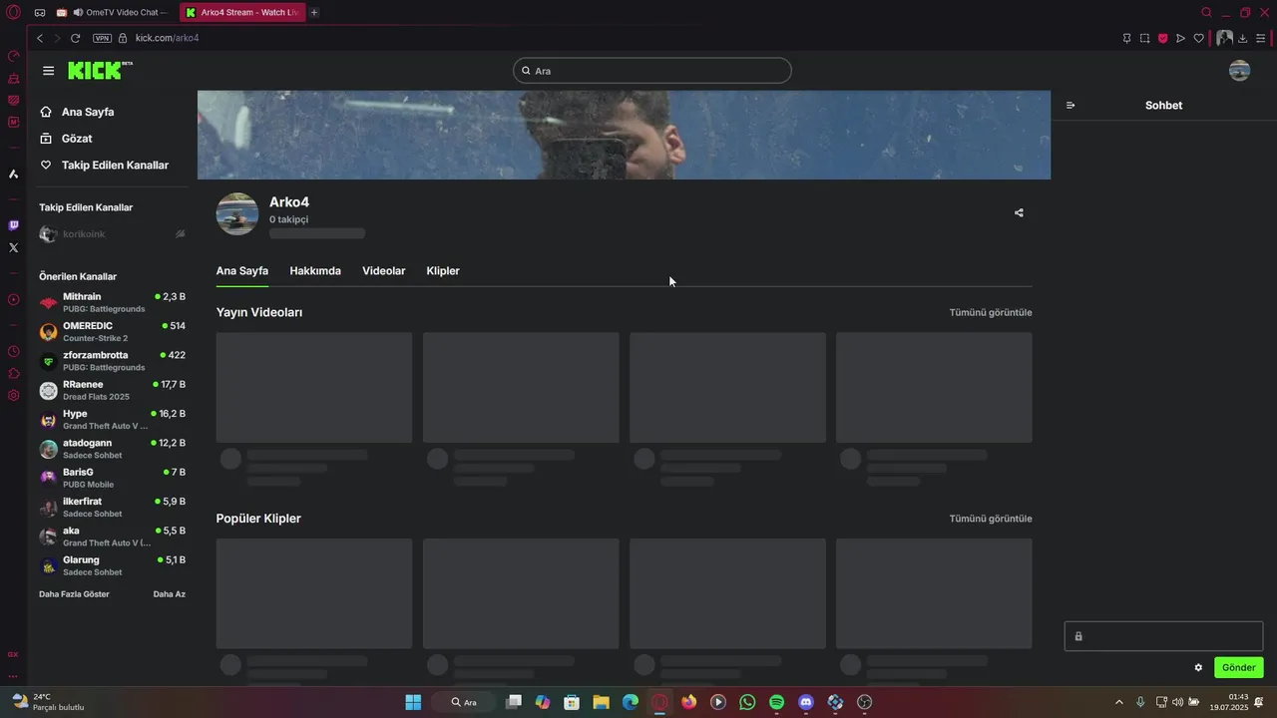Open Opera GX main menu
The height and width of the screenshot is (718, 1277).
[13, 13]
